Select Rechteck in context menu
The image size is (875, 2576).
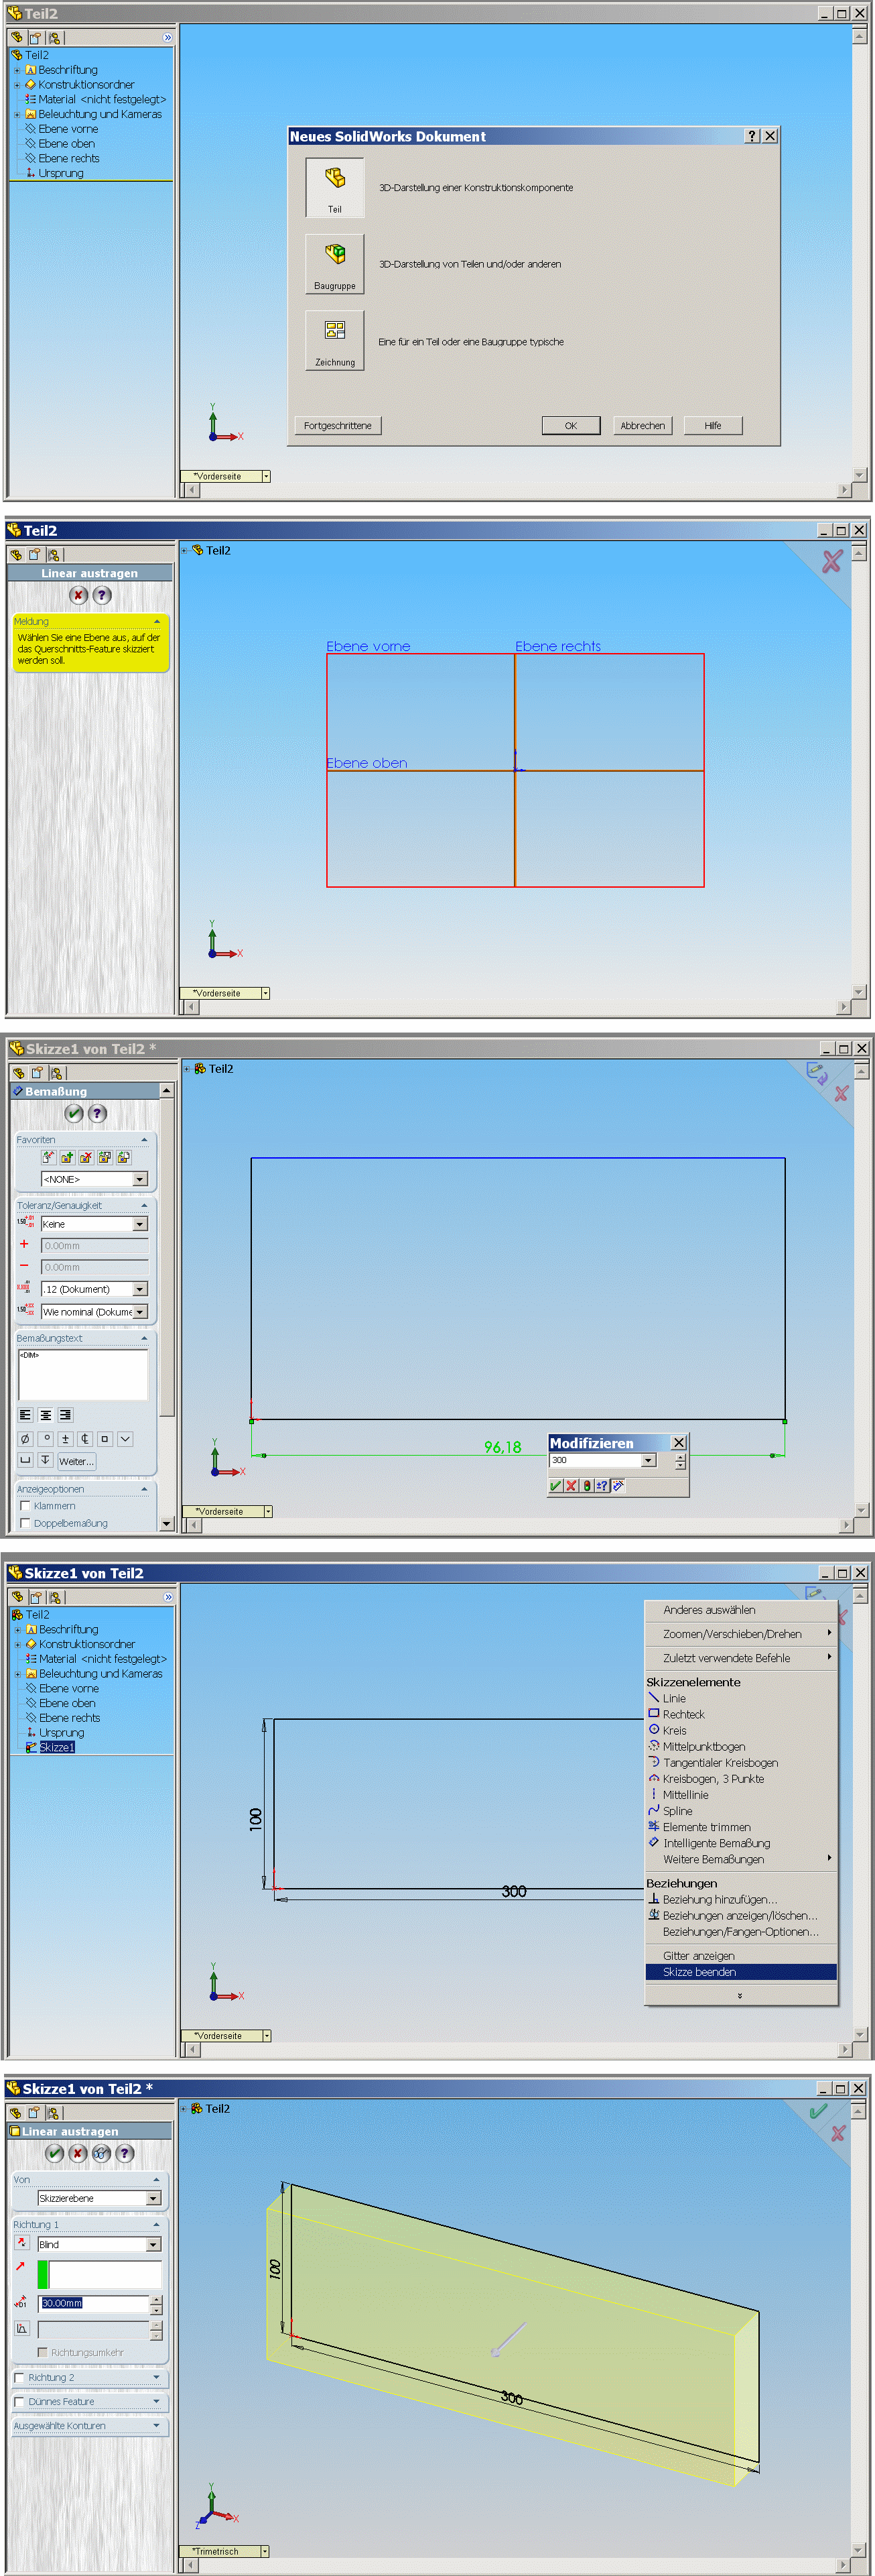click(683, 1714)
